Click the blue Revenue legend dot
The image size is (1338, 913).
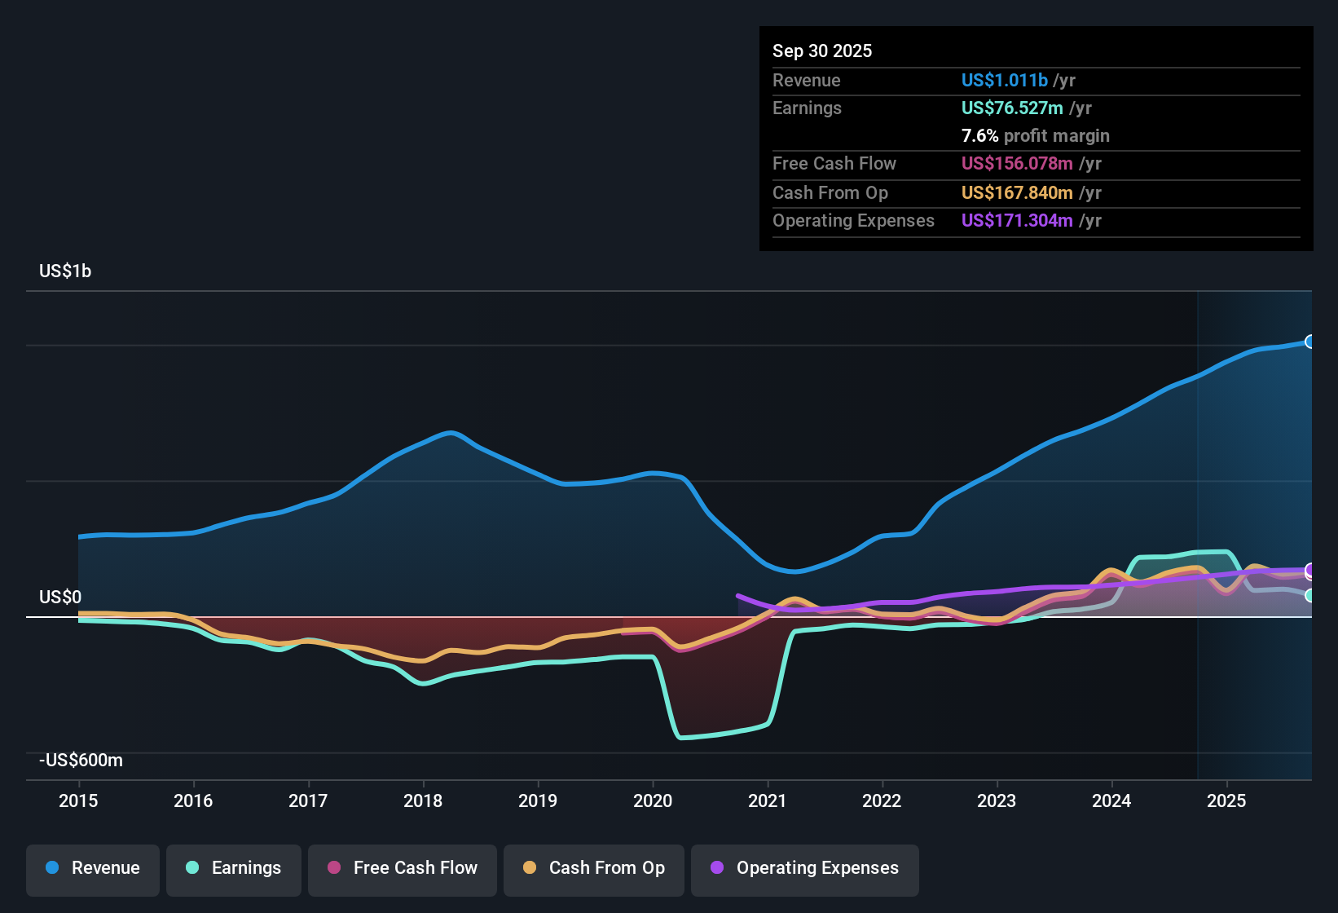[x=51, y=868]
